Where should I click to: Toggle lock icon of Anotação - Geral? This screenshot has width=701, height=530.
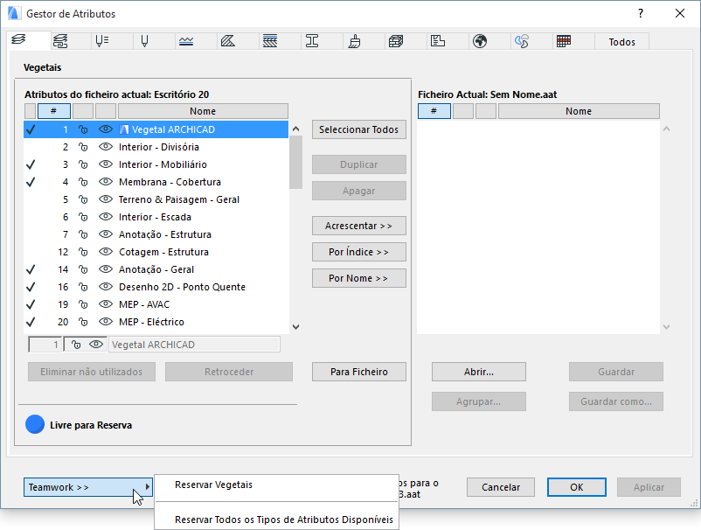(x=83, y=269)
